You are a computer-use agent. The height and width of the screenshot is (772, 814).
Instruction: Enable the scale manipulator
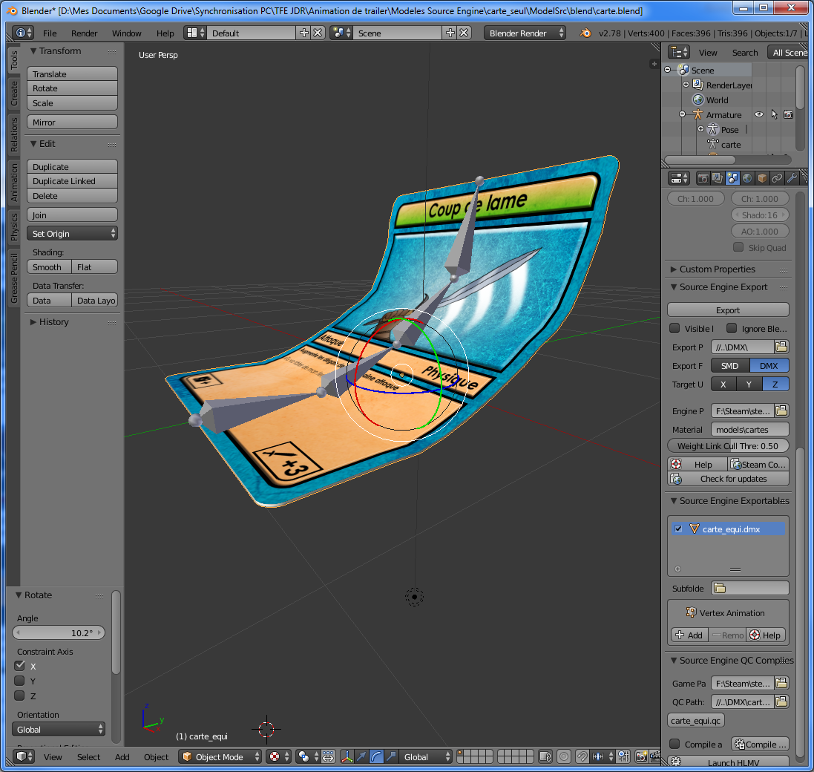[x=392, y=756]
